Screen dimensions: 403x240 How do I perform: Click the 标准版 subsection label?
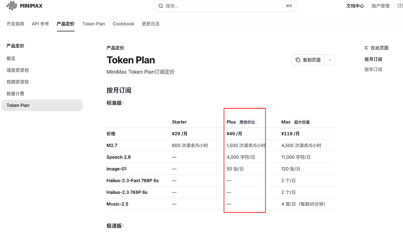click(x=115, y=103)
